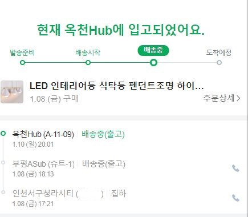Click the 현재 옥천Hub에 입고되었어요 headline
Image resolution: width=248 pixels, height=217 pixels.
121,30
